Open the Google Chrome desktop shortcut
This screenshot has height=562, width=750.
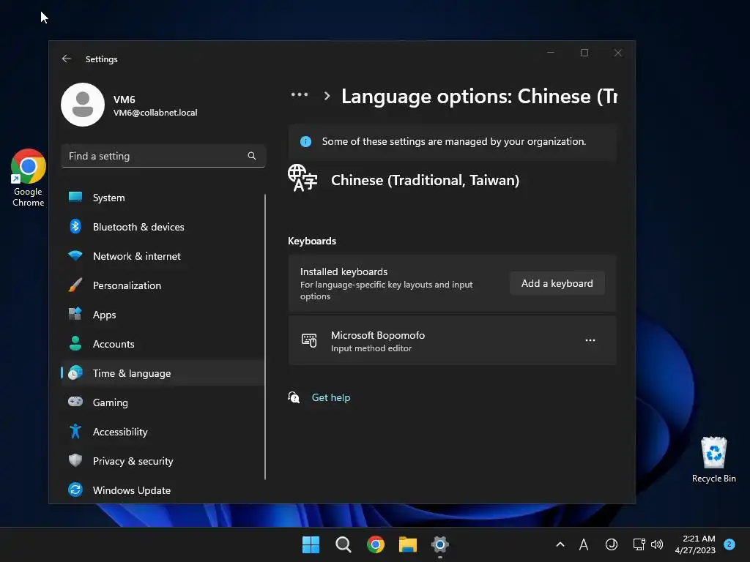tap(29, 178)
